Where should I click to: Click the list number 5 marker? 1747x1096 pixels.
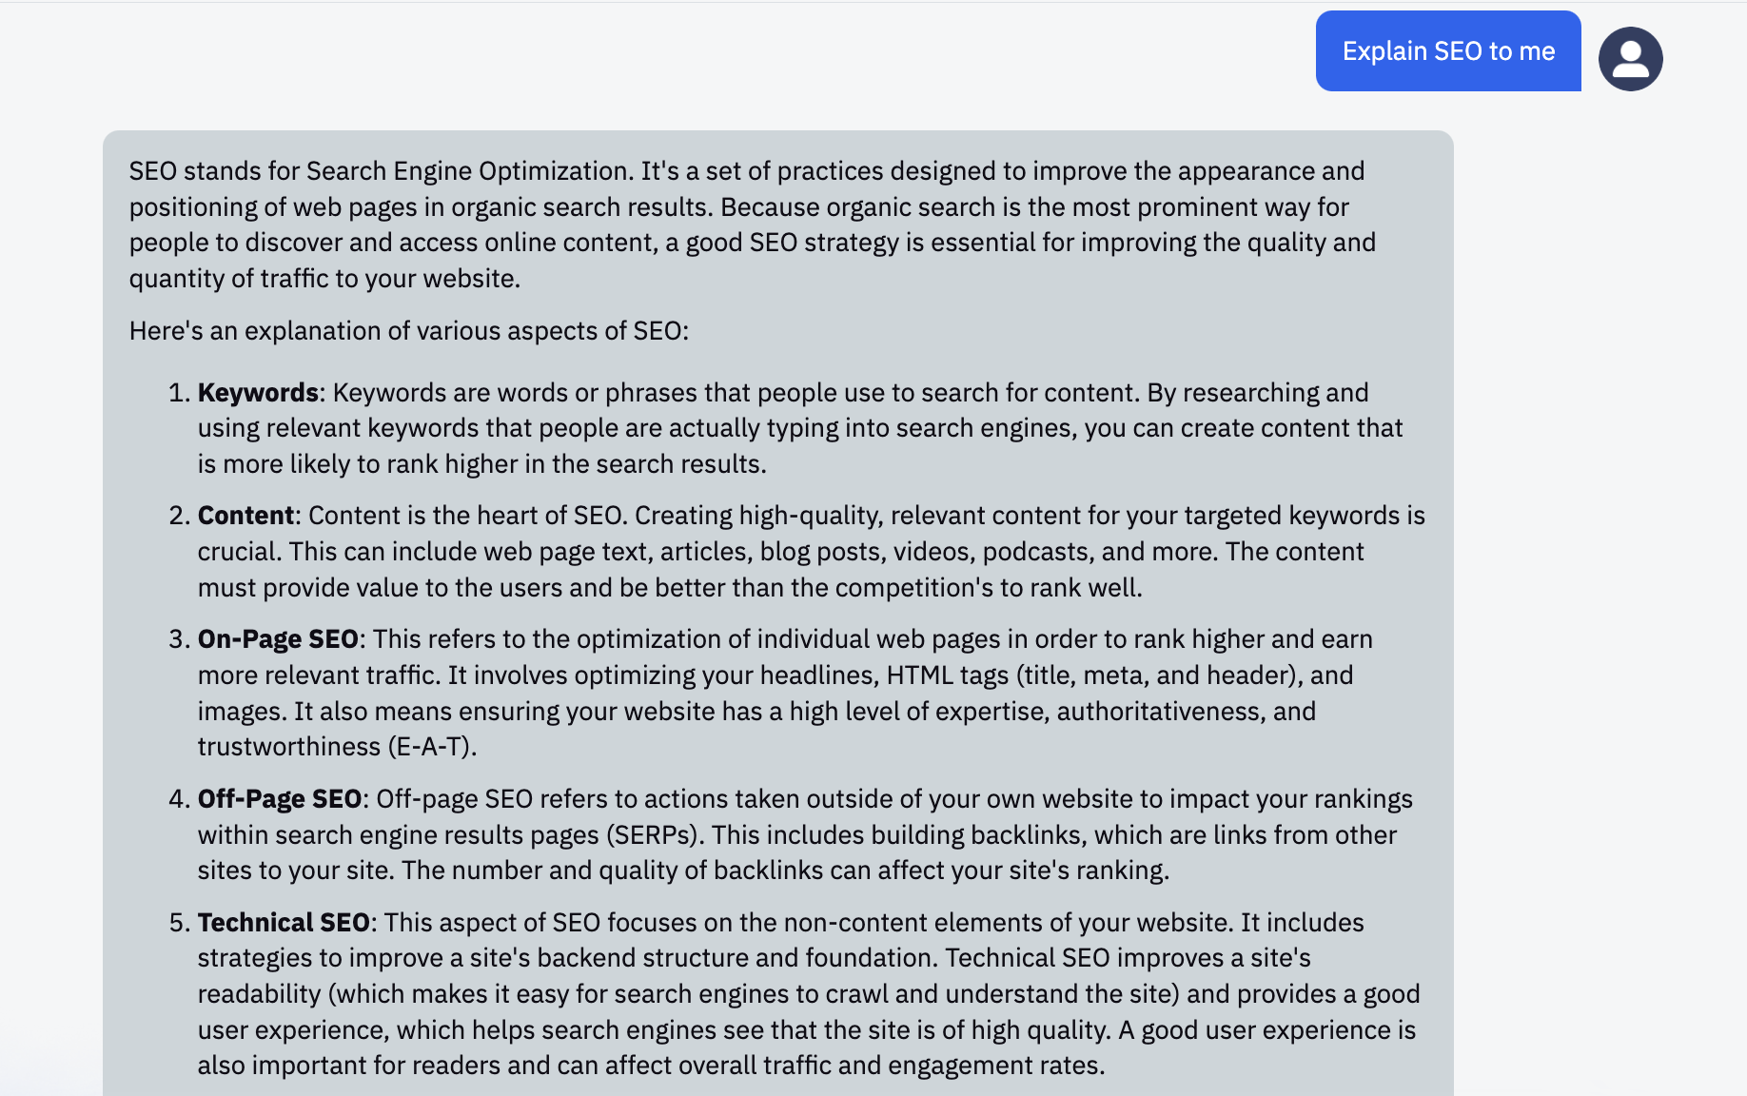click(x=179, y=923)
